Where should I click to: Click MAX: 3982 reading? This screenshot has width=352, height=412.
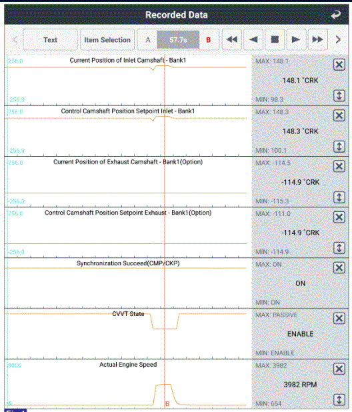pos(271,365)
